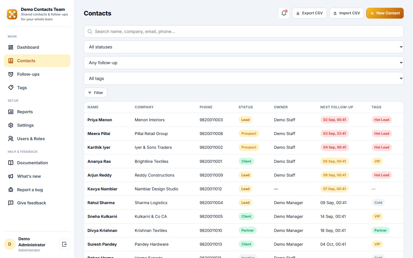Click the Client status for Sneha Kulkarni

(246, 216)
